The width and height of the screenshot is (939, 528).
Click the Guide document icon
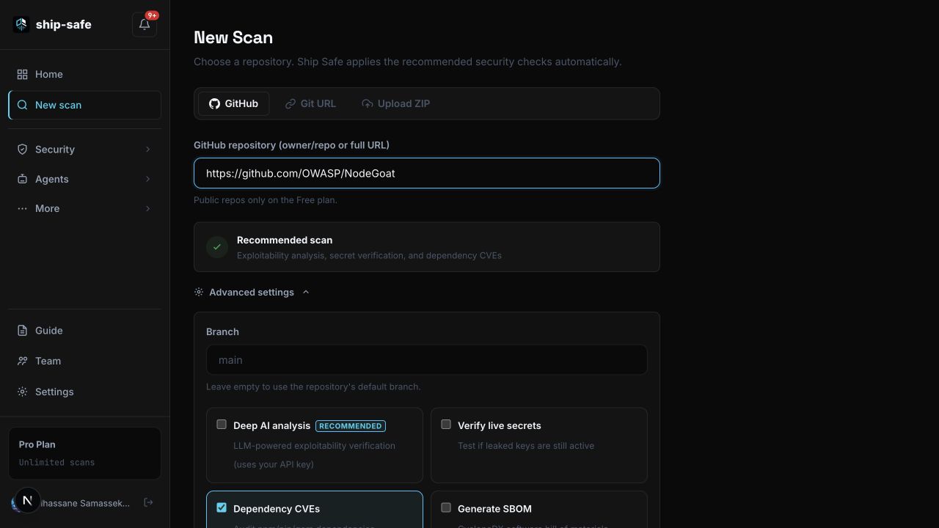[x=22, y=330]
